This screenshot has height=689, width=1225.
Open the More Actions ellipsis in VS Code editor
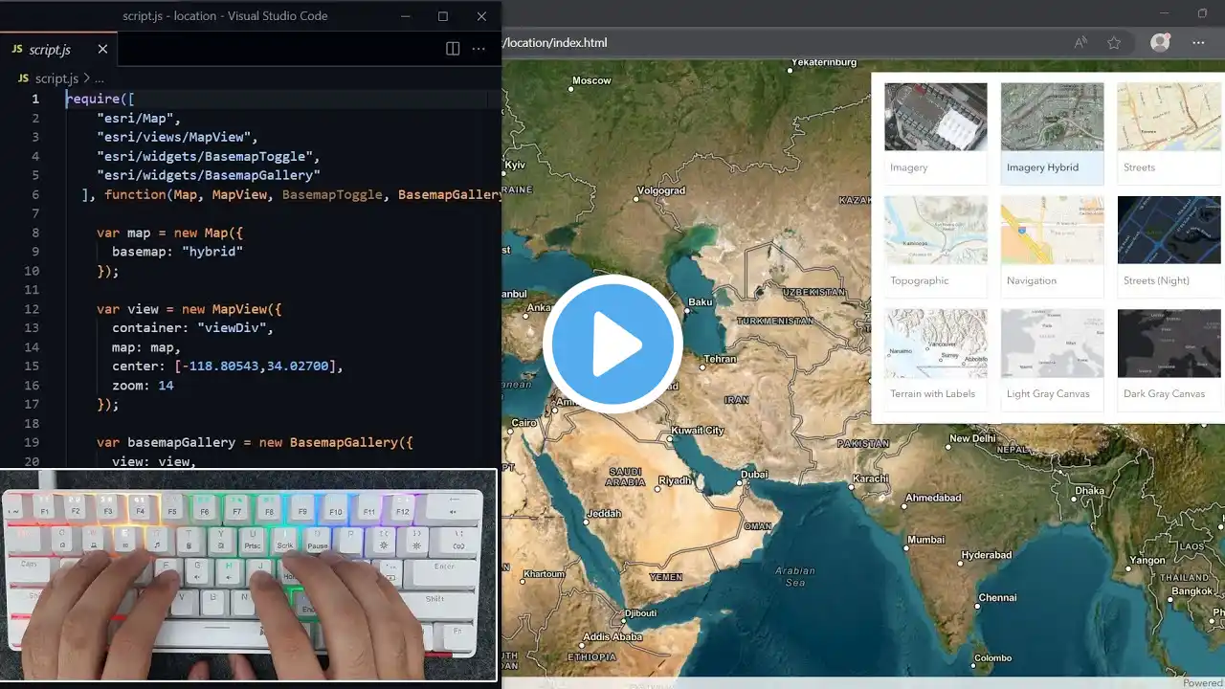click(x=479, y=49)
